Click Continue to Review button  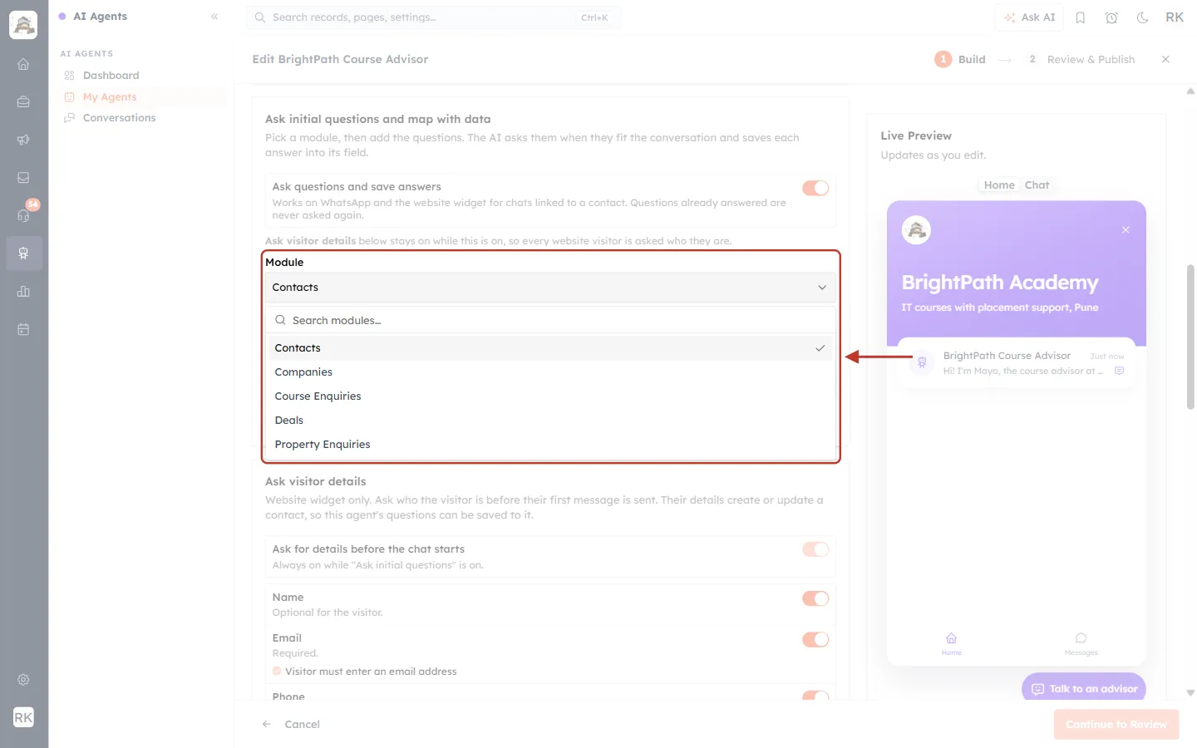(1116, 725)
